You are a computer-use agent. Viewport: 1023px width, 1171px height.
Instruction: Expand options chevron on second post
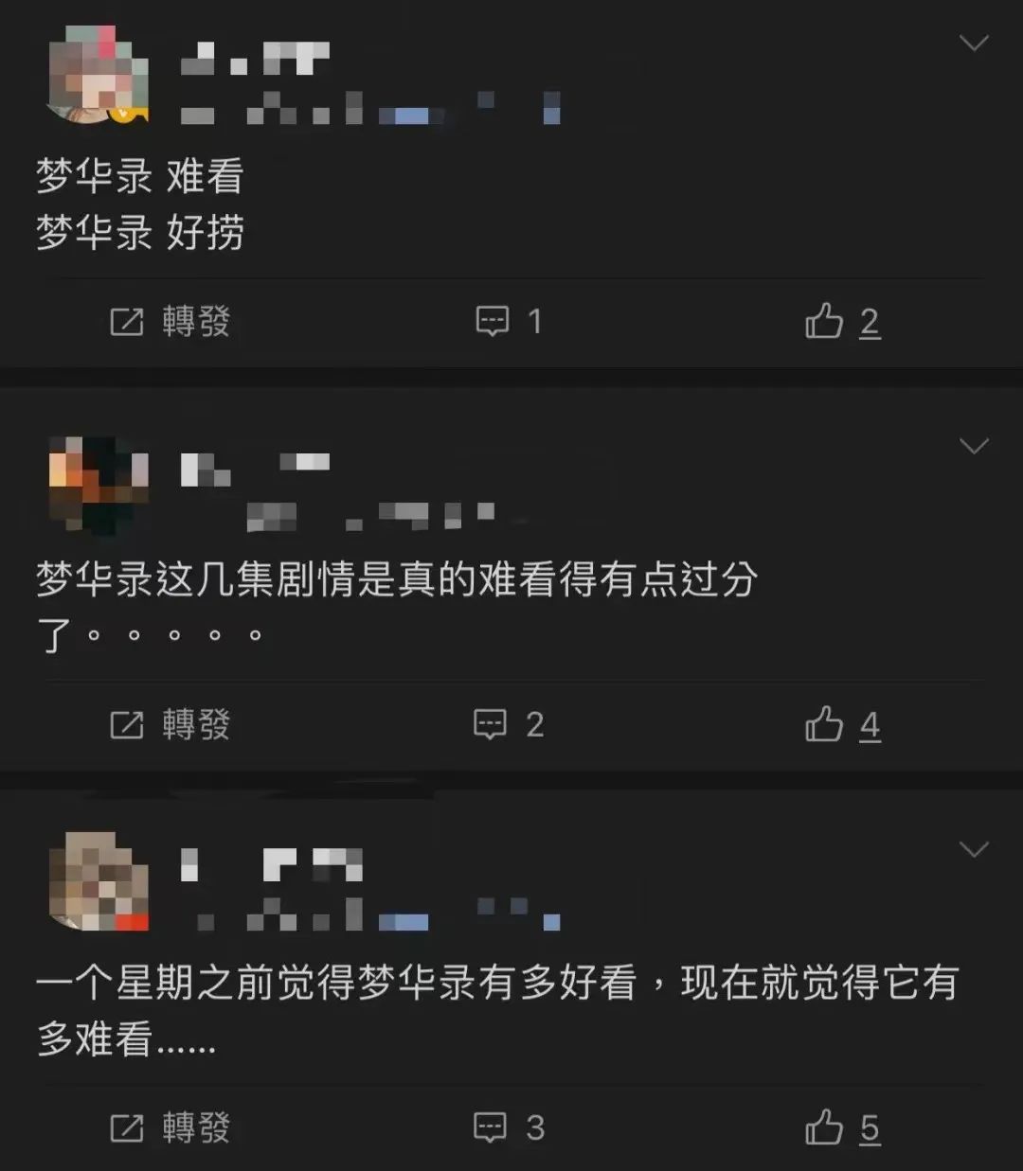point(974,446)
